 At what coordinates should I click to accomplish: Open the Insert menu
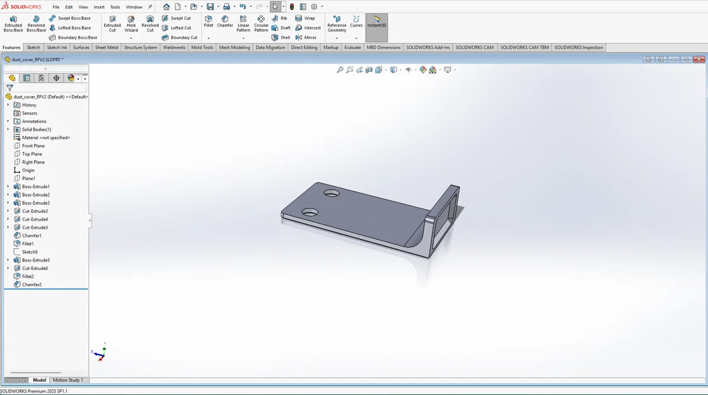coord(99,7)
